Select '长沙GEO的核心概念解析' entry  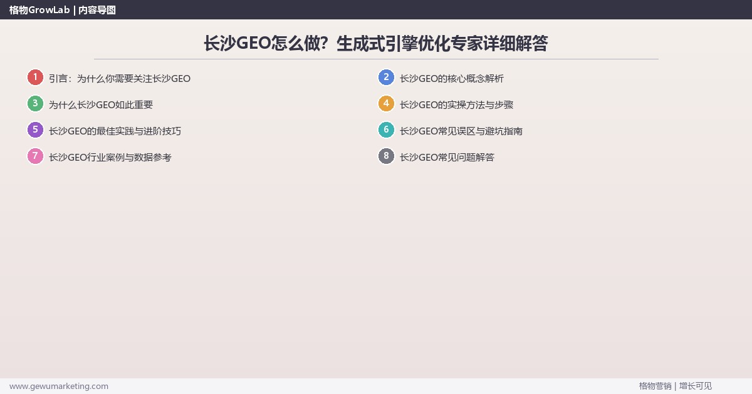point(451,79)
